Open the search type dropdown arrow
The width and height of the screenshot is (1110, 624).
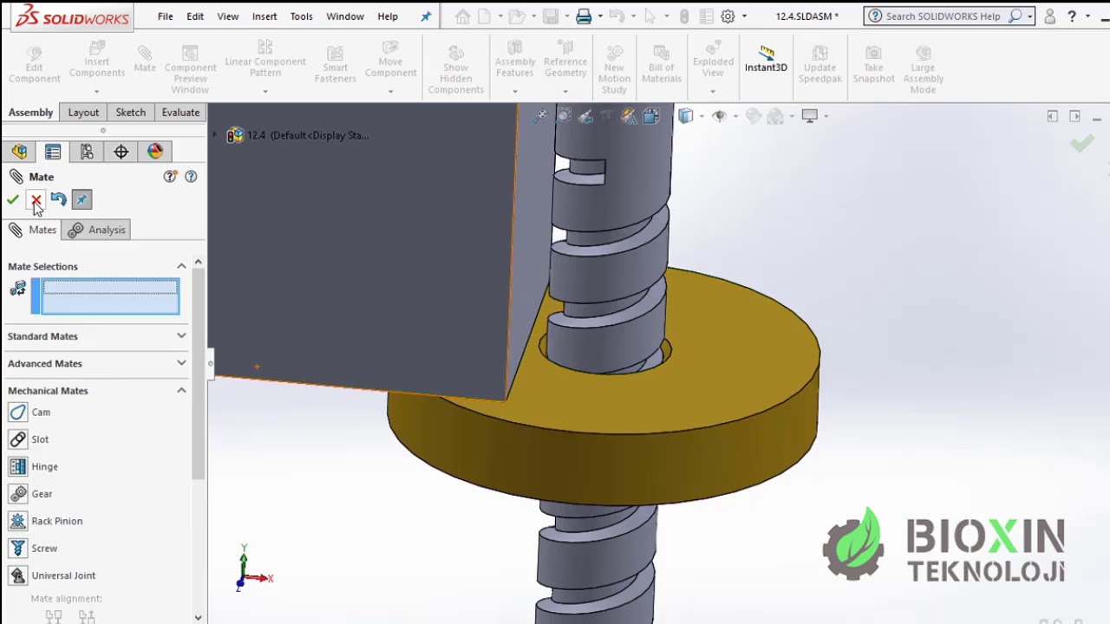coord(1029,16)
